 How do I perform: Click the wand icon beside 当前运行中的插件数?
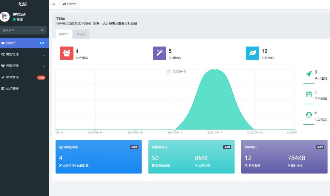60,166
